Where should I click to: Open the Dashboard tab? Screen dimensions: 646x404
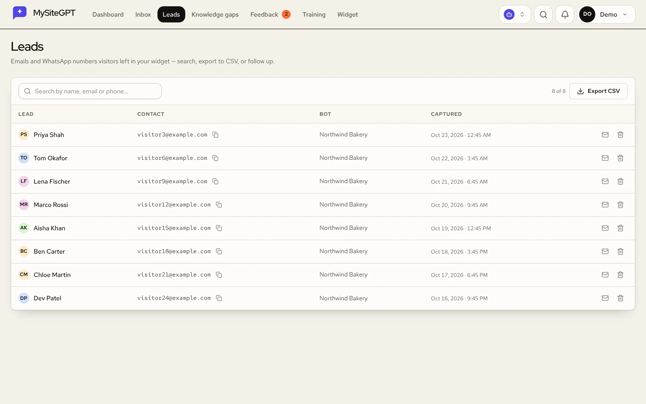[x=108, y=14]
